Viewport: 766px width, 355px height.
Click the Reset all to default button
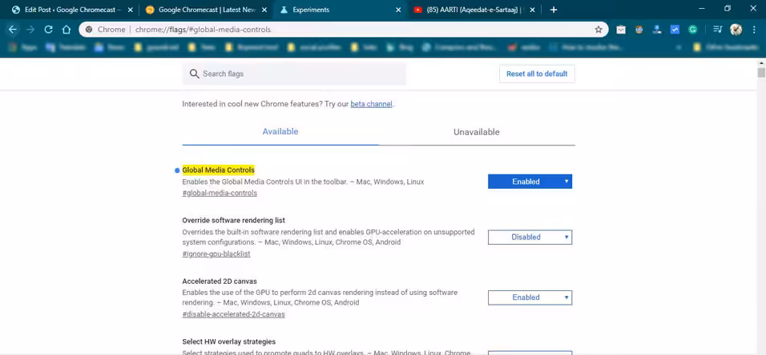pyautogui.click(x=537, y=74)
